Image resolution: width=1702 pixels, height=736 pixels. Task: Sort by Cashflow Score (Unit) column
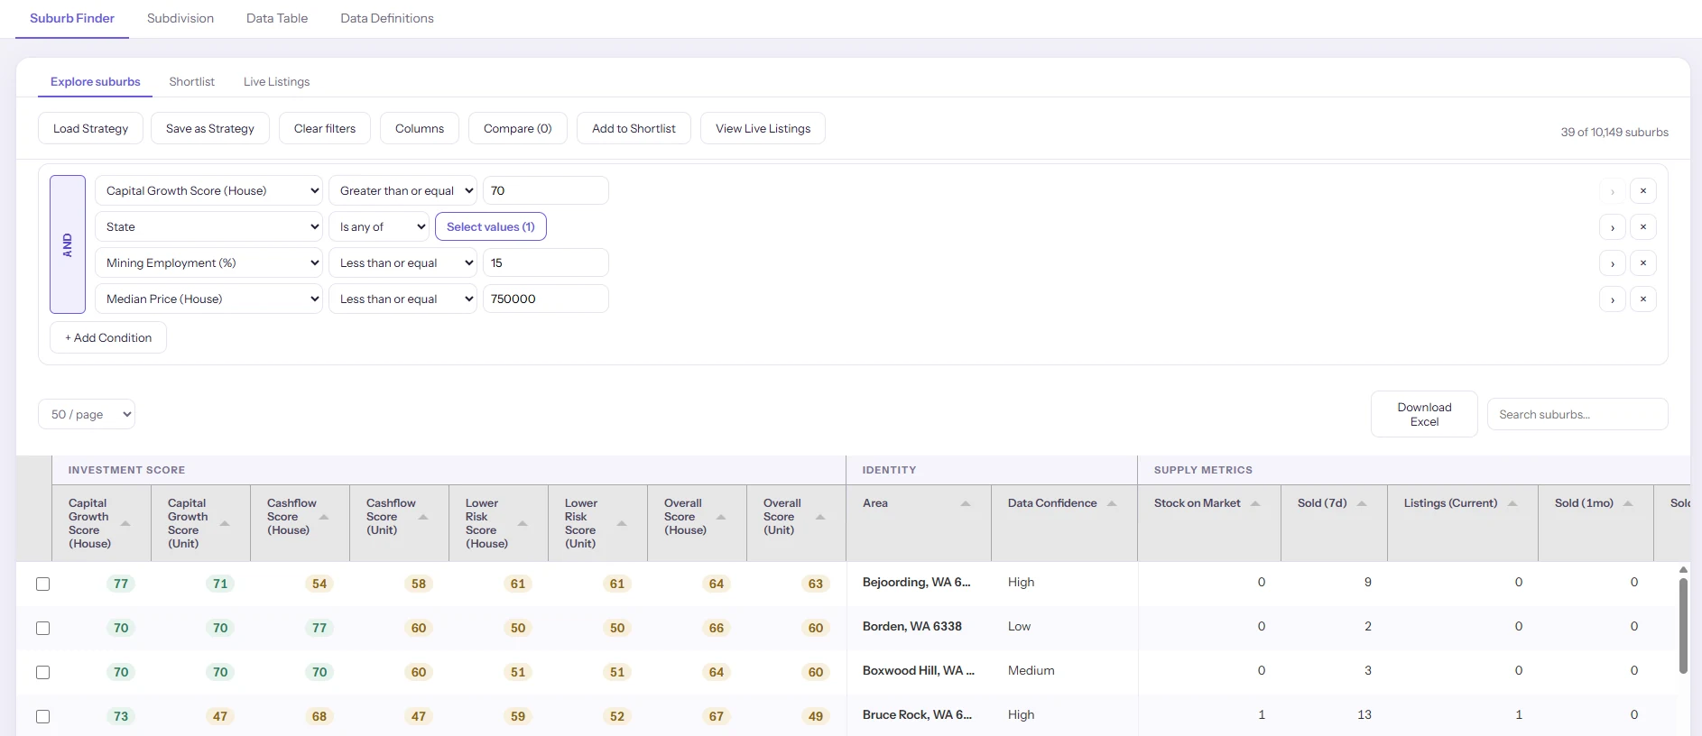pyautogui.click(x=423, y=517)
